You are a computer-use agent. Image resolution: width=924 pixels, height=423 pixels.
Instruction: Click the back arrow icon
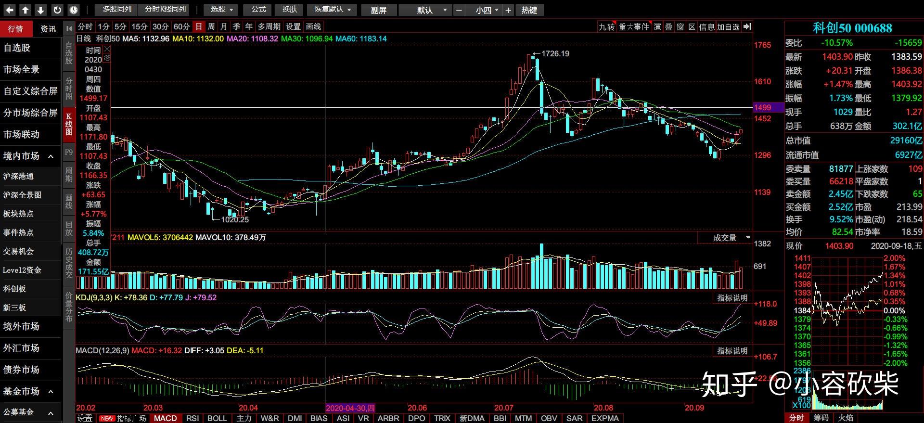10,10
